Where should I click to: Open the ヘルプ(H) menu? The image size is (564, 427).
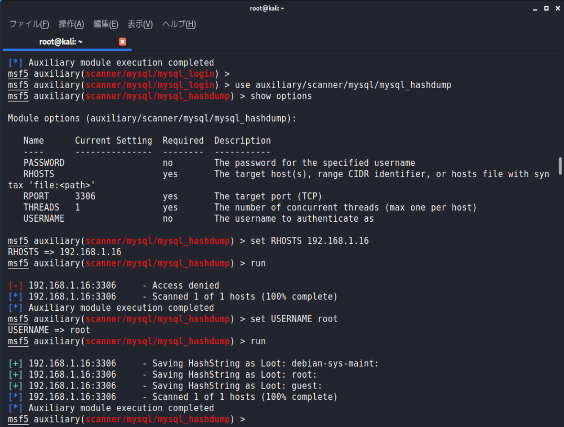point(179,24)
